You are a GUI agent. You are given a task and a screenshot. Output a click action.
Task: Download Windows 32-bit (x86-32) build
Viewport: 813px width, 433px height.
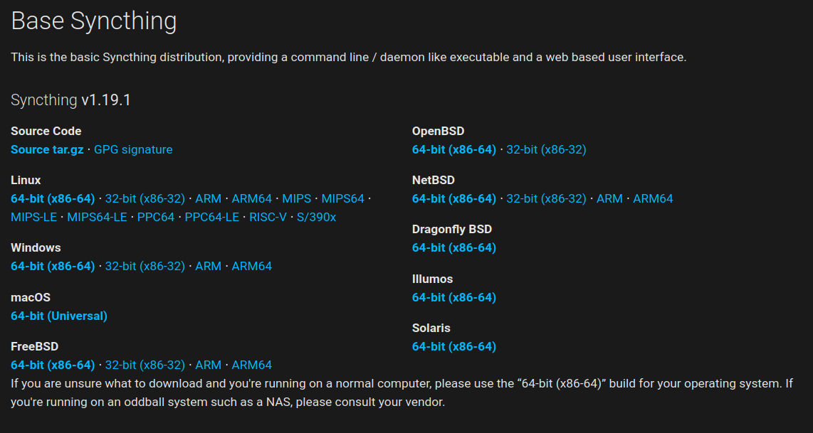click(145, 266)
